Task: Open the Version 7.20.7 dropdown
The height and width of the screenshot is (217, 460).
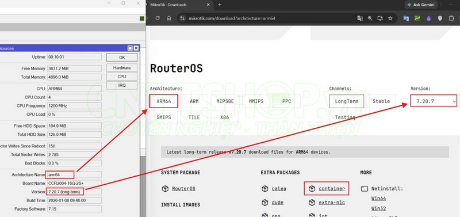Action: click(x=434, y=101)
